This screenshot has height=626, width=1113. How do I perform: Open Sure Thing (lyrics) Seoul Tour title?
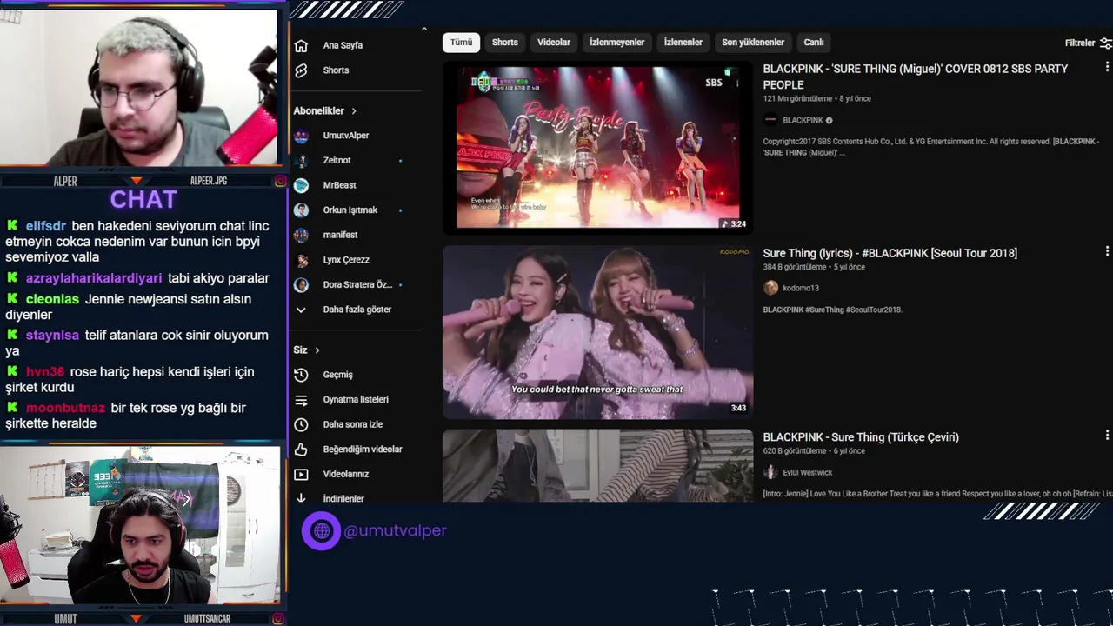tap(890, 253)
